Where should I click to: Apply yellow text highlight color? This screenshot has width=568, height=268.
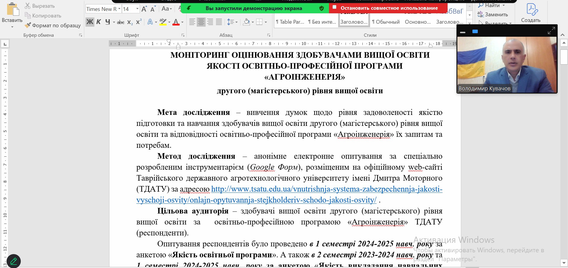(163, 22)
